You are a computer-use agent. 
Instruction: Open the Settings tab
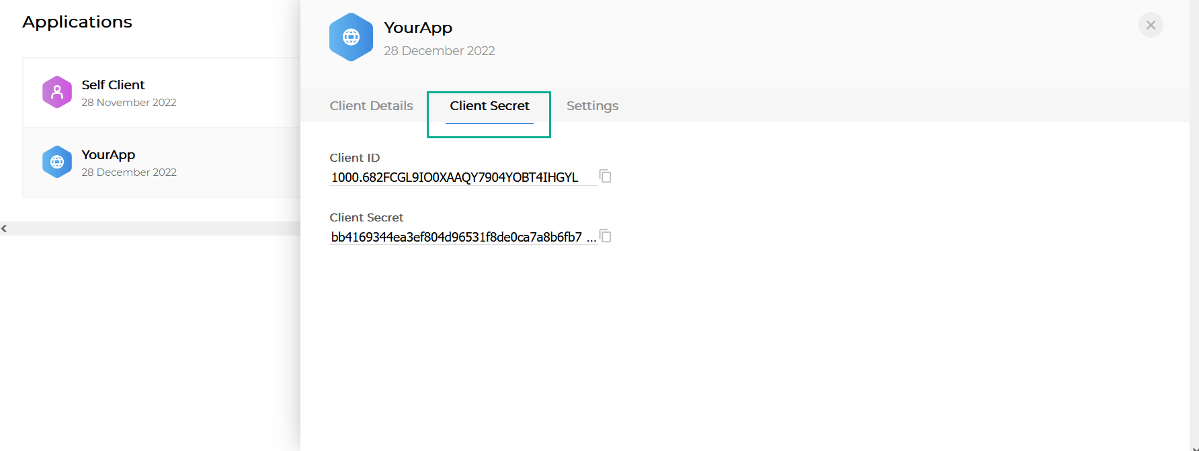(592, 105)
